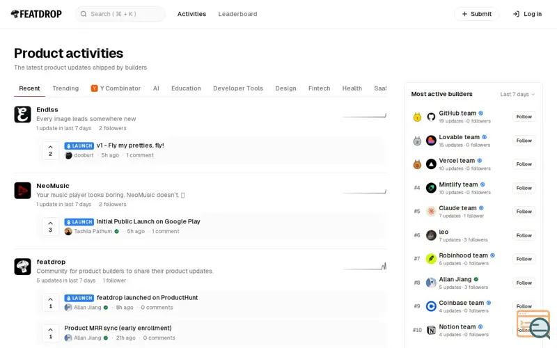This screenshot has width=557, height=348.
Task: Open 'Product MRR sync (early enrollment)' post
Action: [x=118, y=328]
